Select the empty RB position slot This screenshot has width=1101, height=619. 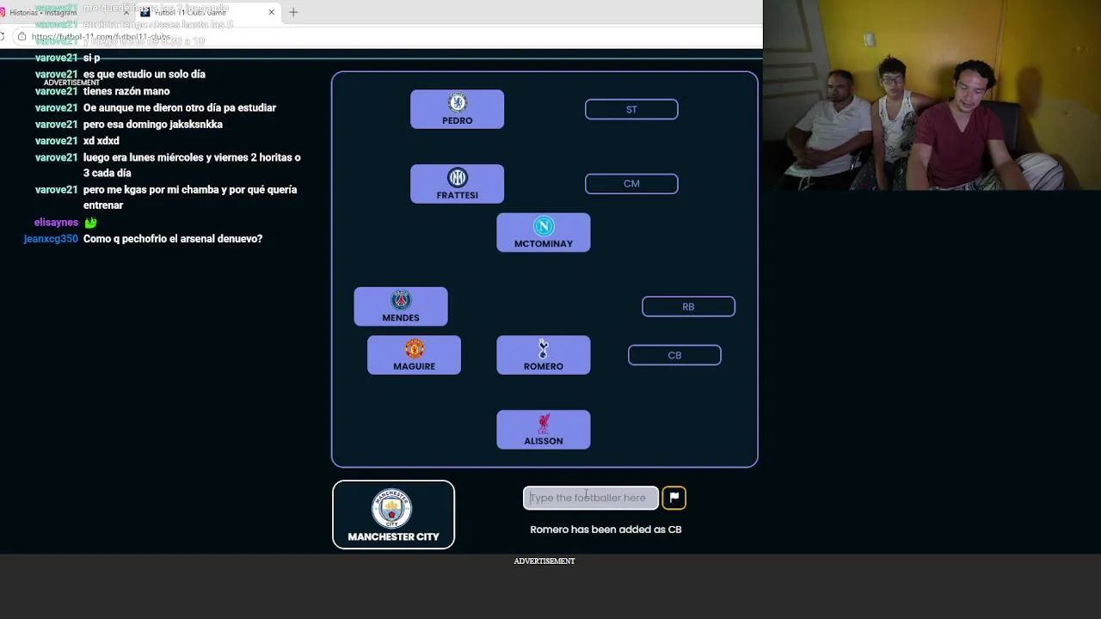click(688, 307)
